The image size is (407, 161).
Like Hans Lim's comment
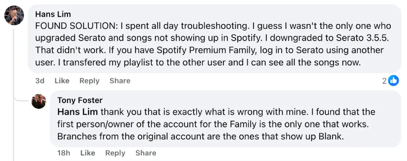click(x=62, y=81)
